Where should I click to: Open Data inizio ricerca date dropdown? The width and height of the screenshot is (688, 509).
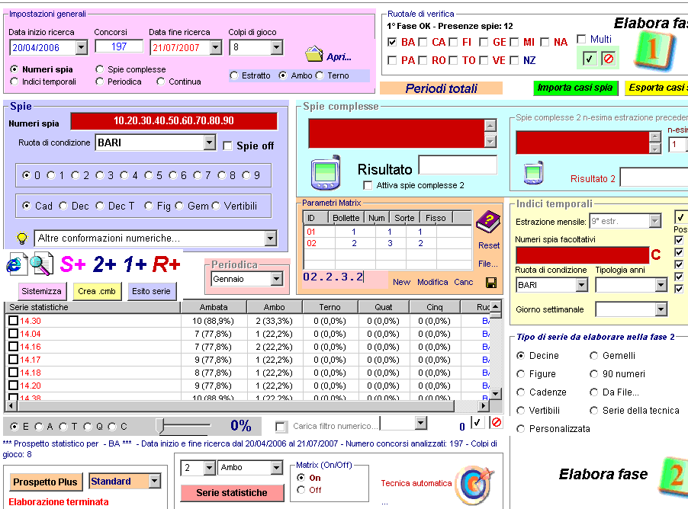pyautogui.click(x=81, y=47)
